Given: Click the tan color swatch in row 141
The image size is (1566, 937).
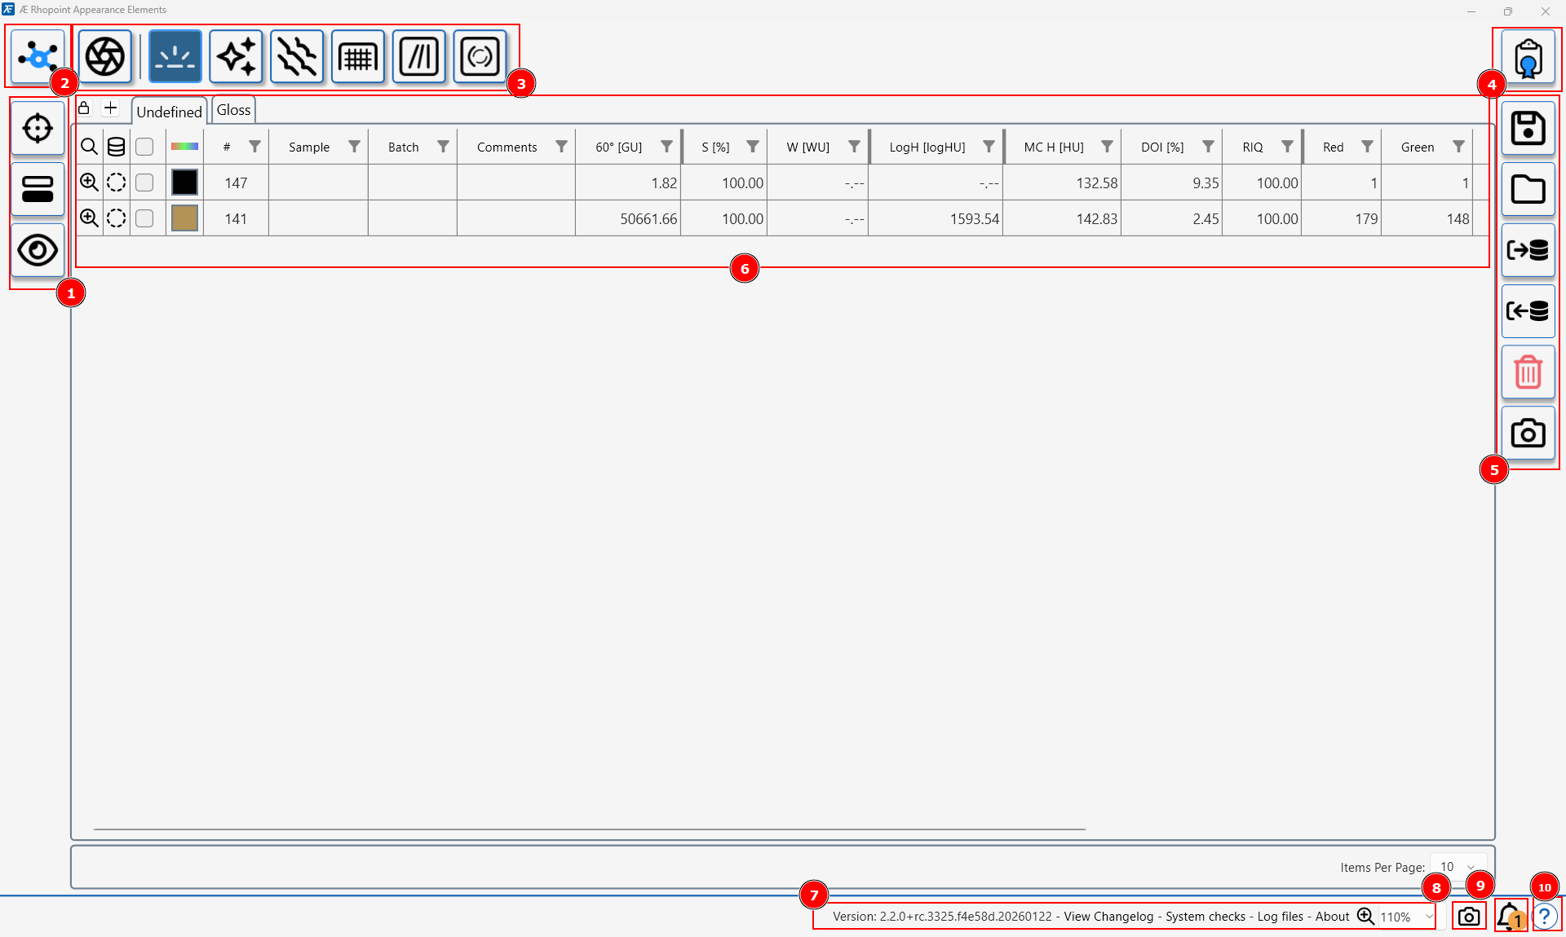Looking at the screenshot, I should [184, 218].
